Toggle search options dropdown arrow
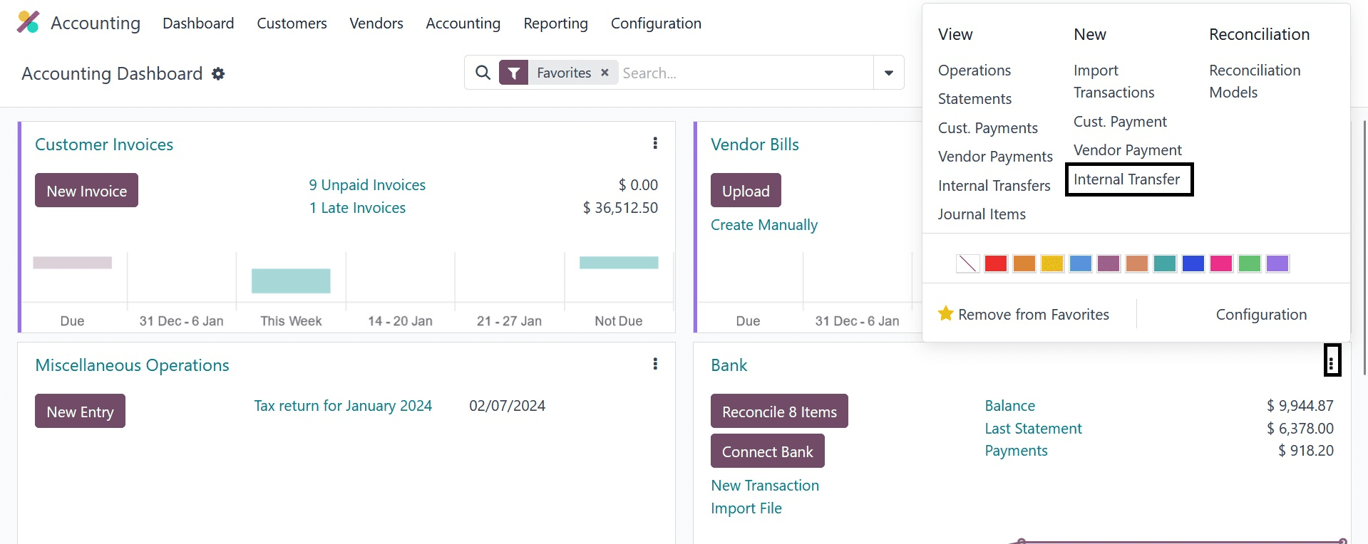1368x544 pixels. [x=889, y=73]
